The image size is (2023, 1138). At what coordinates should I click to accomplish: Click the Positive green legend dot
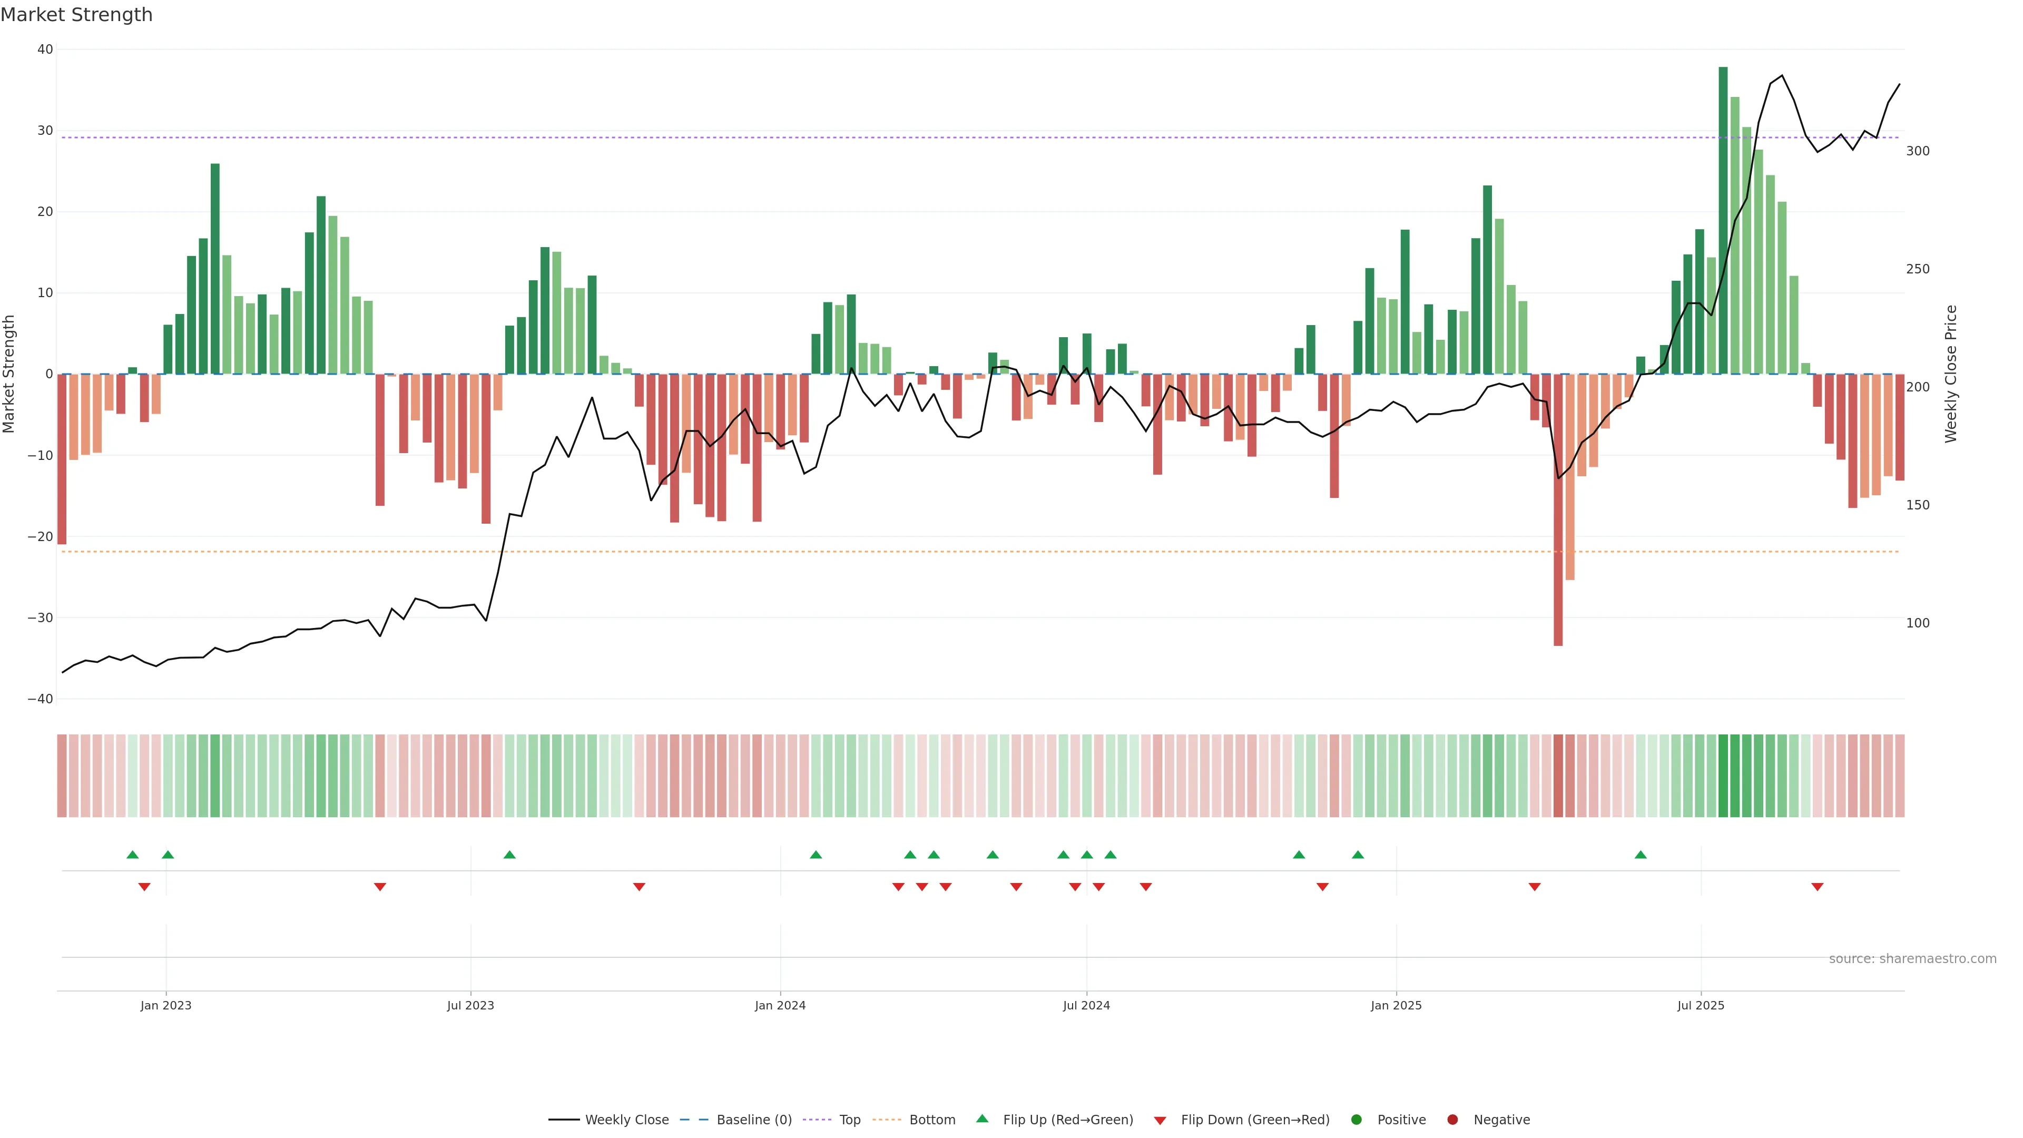coord(1356,1120)
